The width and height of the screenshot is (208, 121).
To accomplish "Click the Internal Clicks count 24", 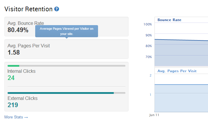I will click(x=11, y=78).
